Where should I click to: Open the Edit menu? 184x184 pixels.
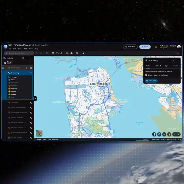click(15, 49)
